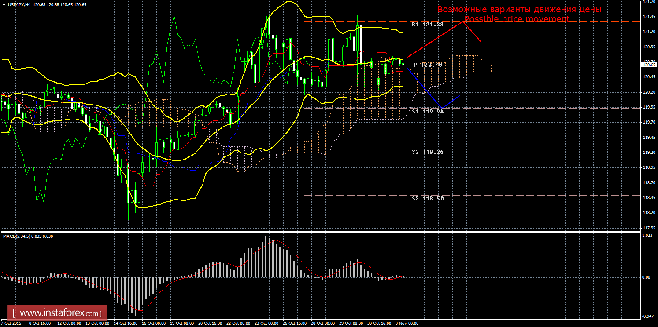
Task: Click the Russian red annotation text line
Action: click(519, 9)
